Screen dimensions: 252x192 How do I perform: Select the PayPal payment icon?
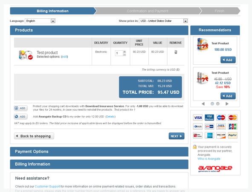(232, 135)
